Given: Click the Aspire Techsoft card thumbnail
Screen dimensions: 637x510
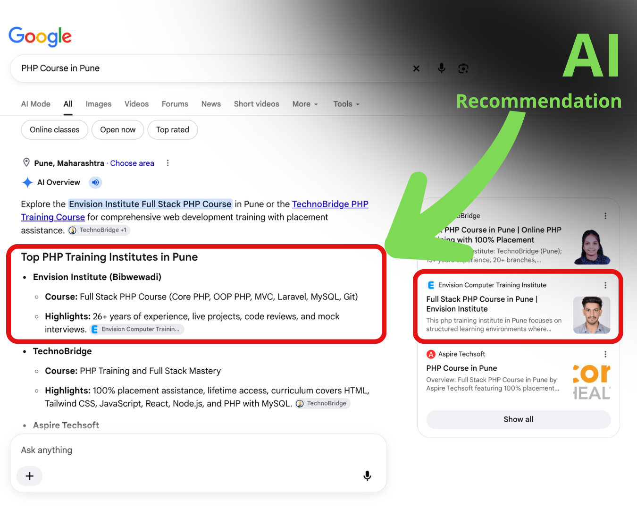Looking at the screenshot, I should pyautogui.click(x=592, y=382).
